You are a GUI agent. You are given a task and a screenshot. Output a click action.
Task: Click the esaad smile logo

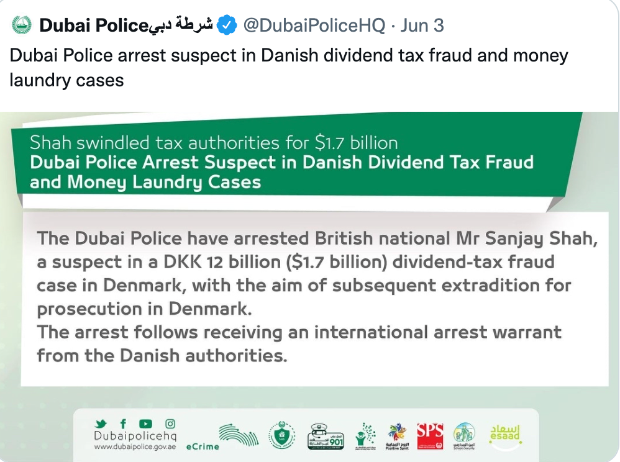click(x=505, y=437)
